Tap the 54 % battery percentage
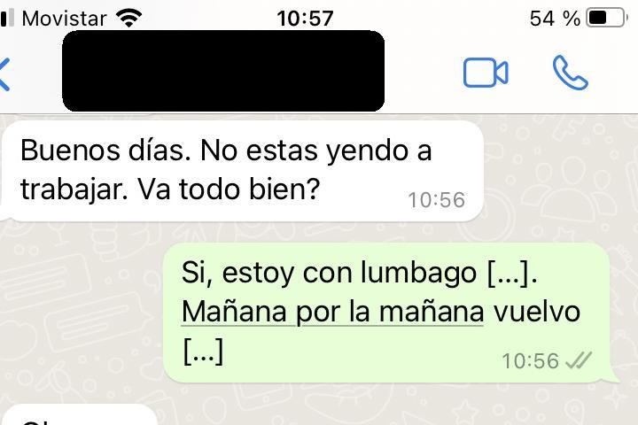The height and width of the screenshot is (425, 638). (555, 19)
